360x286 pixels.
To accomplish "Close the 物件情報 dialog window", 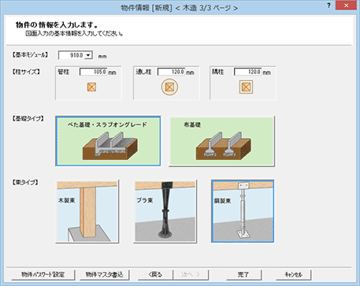I will coord(346,6).
